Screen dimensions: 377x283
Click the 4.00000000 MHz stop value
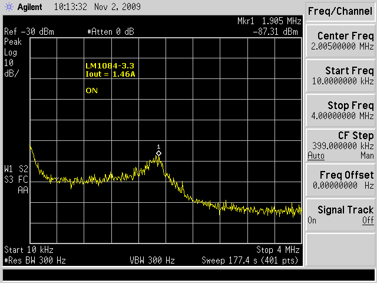point(342,116)
